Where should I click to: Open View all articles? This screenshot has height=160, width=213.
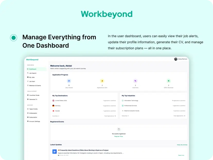coord(182,145)
